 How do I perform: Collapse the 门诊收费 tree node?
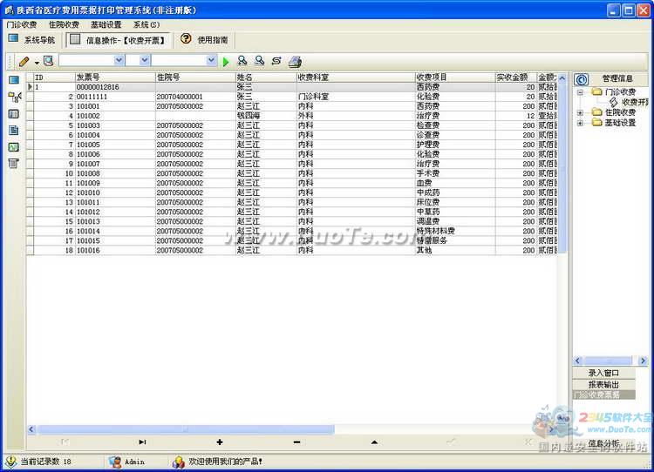click(580, 91)
